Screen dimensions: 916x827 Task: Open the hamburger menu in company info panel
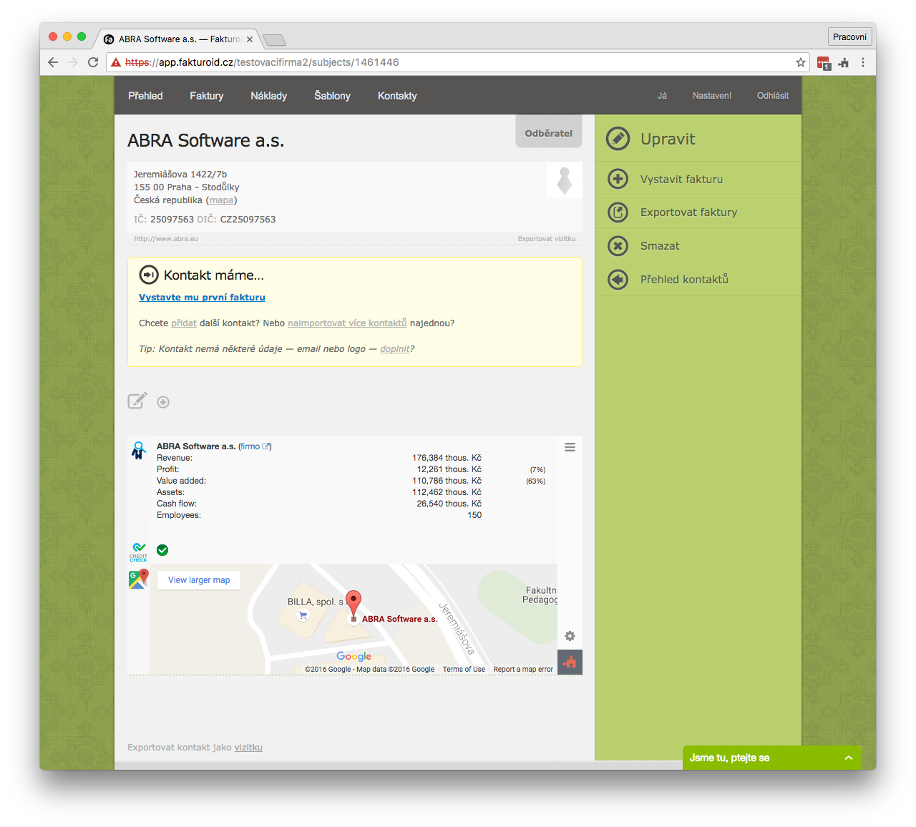pos(570,447)
